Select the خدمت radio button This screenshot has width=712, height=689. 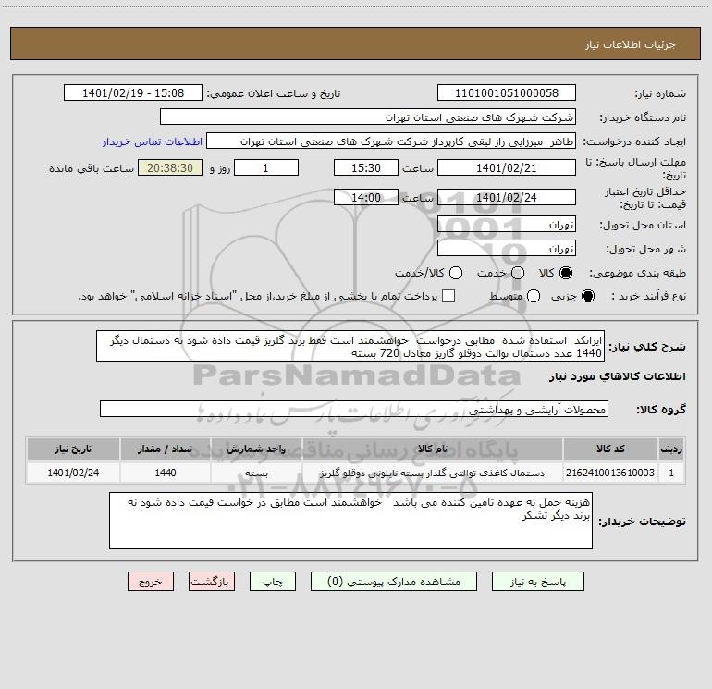(518, 273)
